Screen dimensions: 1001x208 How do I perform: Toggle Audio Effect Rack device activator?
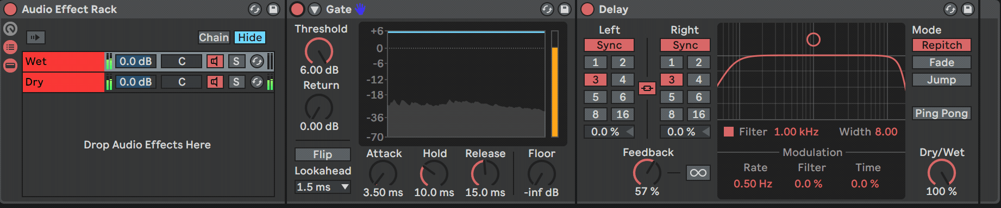click(10, 9)
